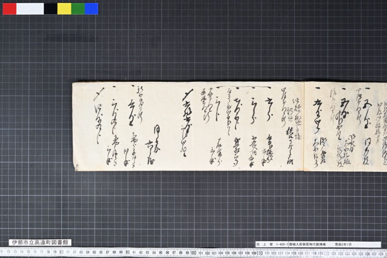
Task: Pick the yellow color patch
Action: point(64,9)
